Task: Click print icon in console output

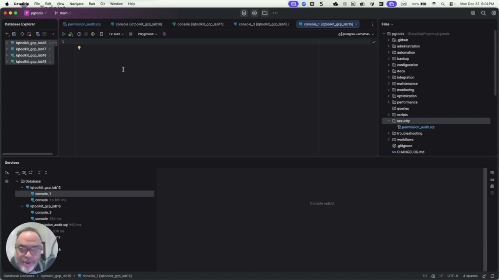Action: coord(492,186)
